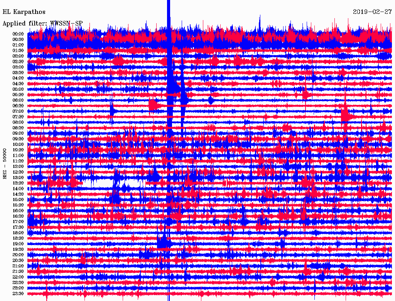This screenshot has width=395, height=301.
Task: Select the 14:30 time label
Action: click(x=18, y=194)
